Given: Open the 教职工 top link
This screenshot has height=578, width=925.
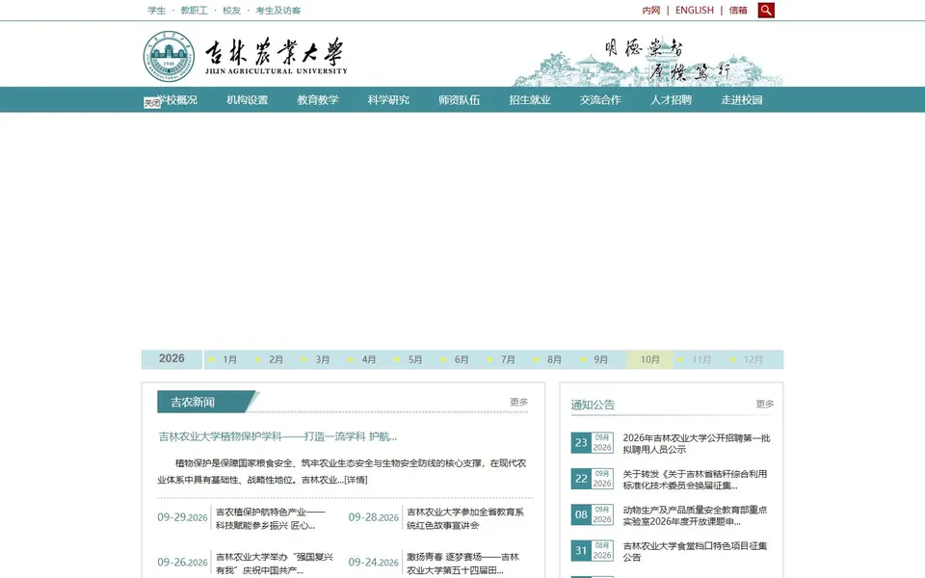Looking at the screenshot, I should point(194,10).
